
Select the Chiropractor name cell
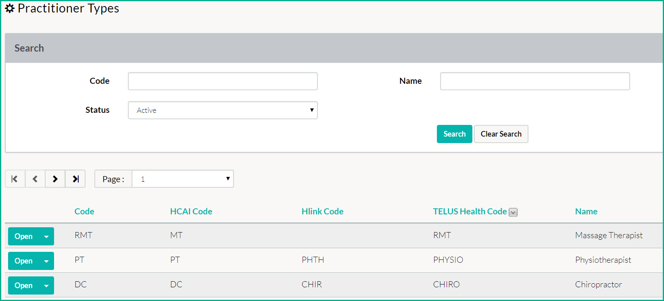point(599,284)
